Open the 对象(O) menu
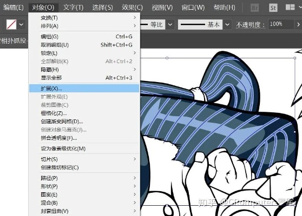 tap(43, 8)
